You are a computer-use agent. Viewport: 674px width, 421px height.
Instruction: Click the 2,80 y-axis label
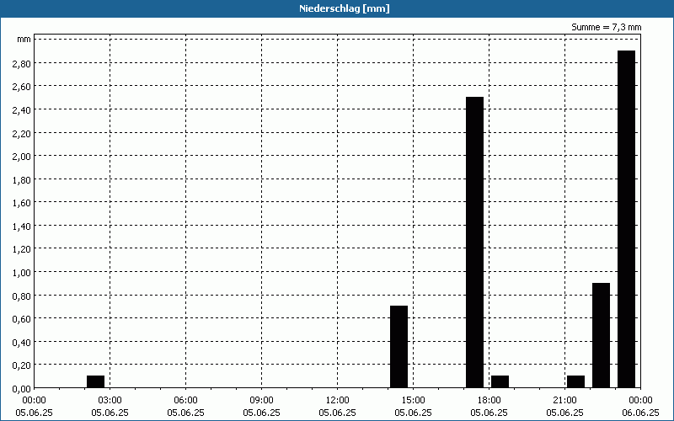click(x=22, y=63)
